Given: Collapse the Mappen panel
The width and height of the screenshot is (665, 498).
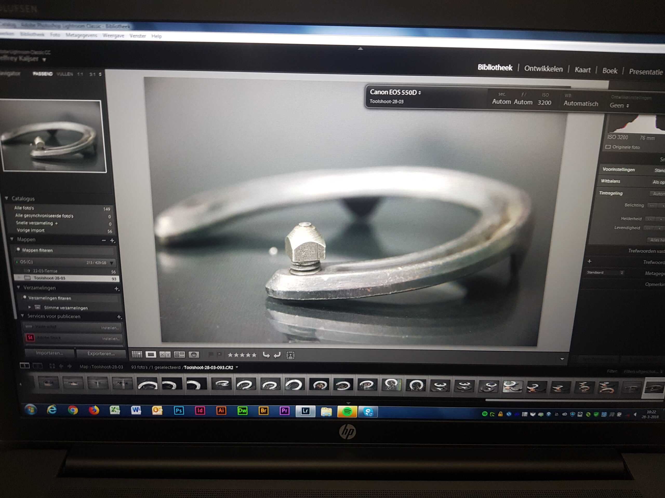Looking at the screenshot, I should point(12,239).
